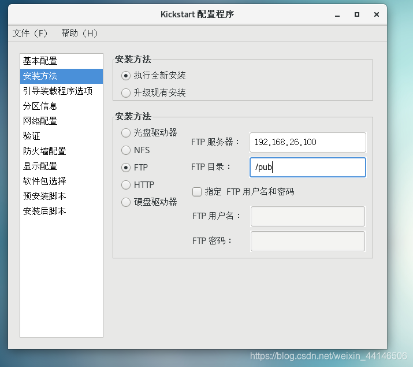
Task: Open 软件包选择 section
Action: (x=61, y=181)
